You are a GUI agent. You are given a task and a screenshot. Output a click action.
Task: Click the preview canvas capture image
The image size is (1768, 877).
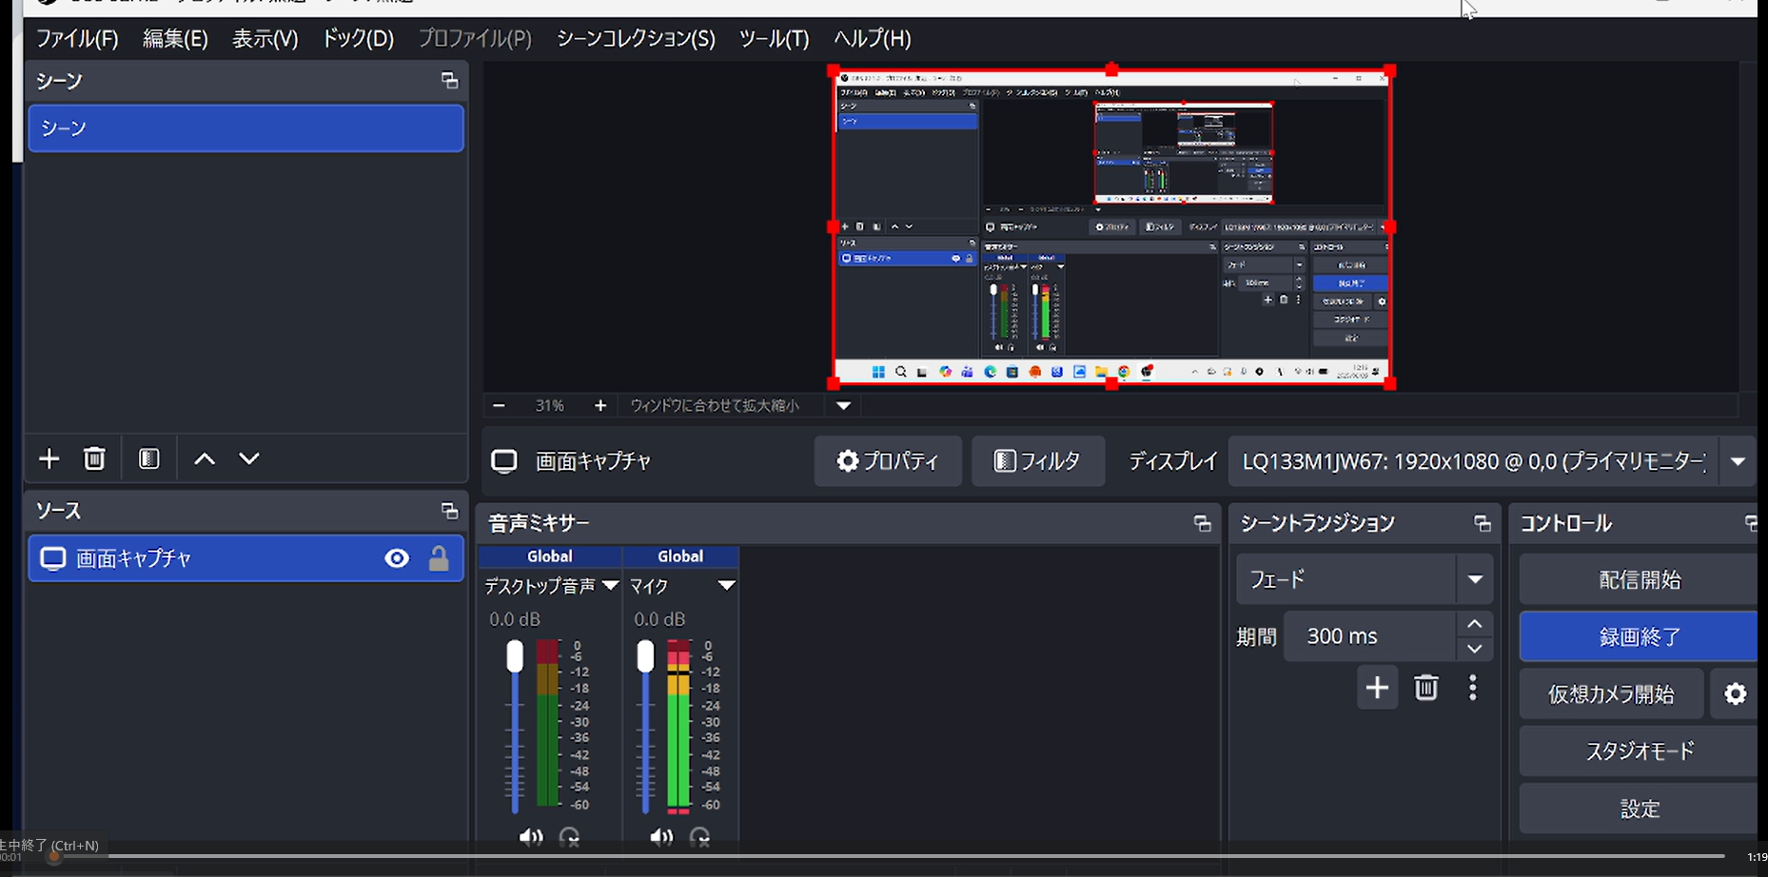(x=1111, y=227)
